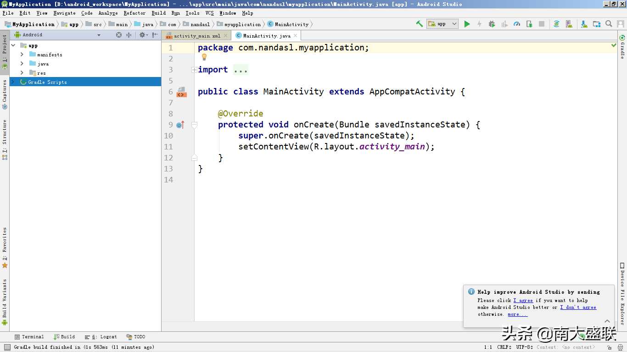
Task: Open the VCS menu
Action: pyautogui.click(x=210, y=13)
